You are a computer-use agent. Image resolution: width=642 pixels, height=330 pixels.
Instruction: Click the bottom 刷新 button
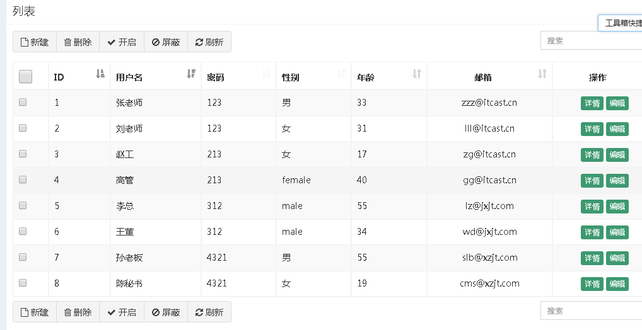[x=209, y=312]
